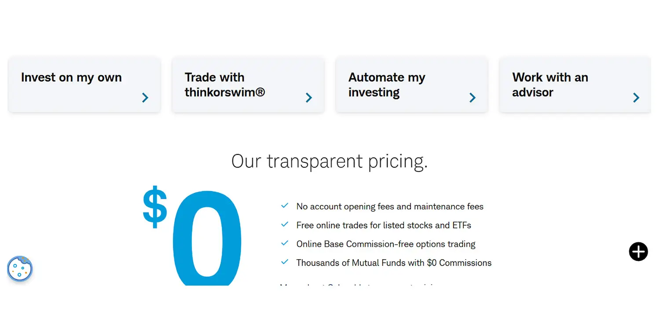Click the "Our transparent pricing." heading
Viewport: 660px width, 330px height.
click(329, 161)
